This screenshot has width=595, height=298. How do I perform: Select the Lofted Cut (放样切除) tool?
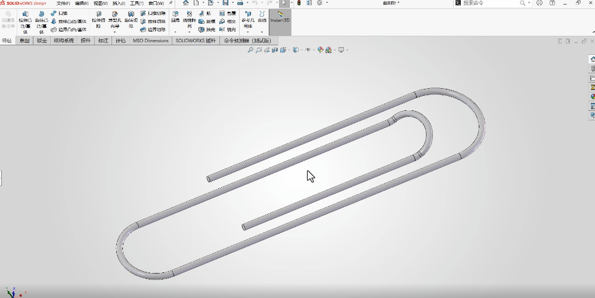(153, 21)
